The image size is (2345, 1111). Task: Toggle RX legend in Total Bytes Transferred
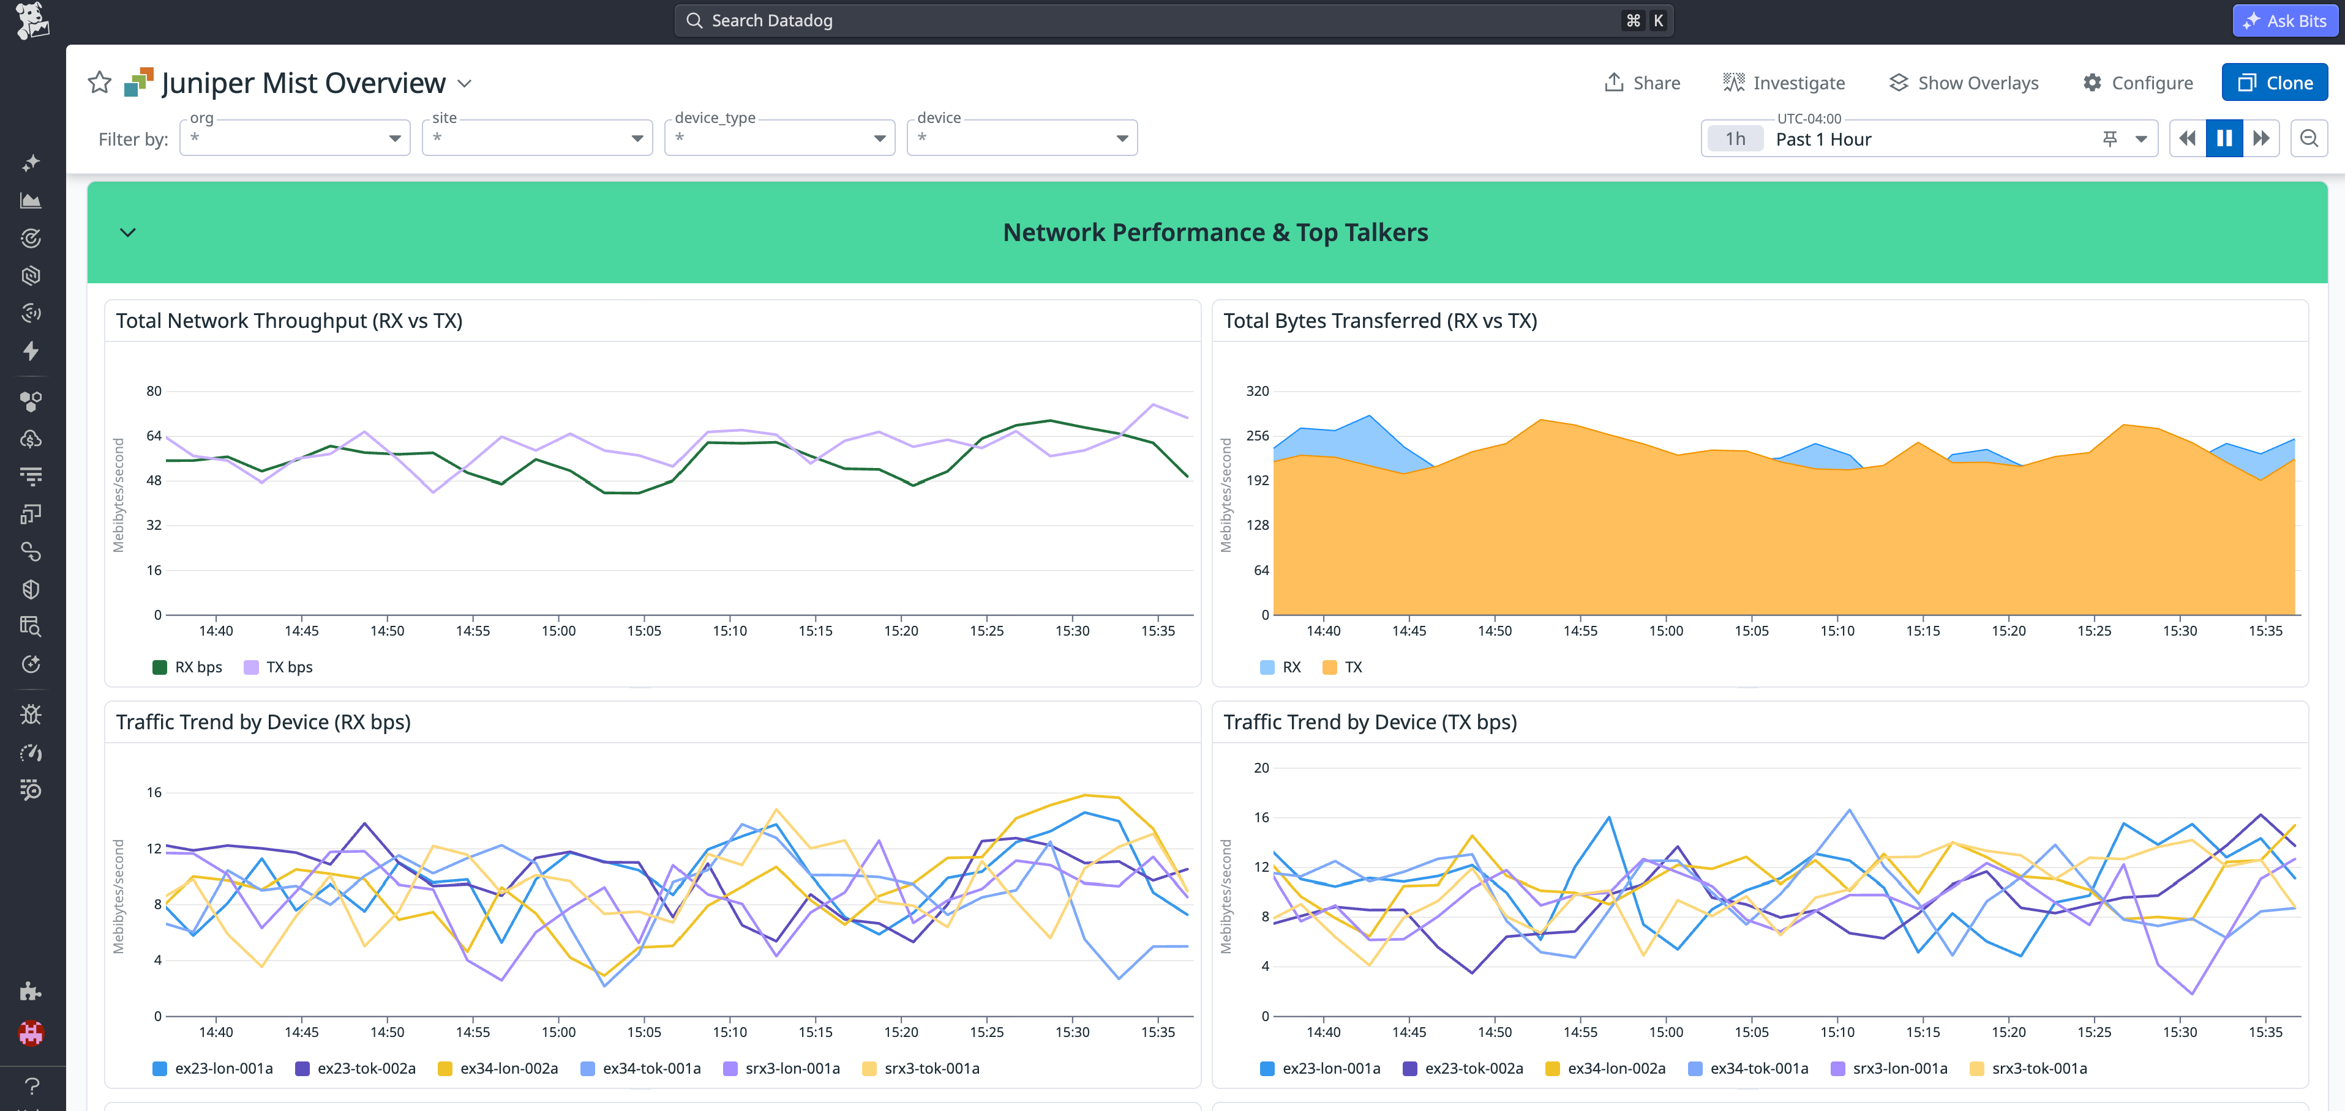tap(1280, 667)
